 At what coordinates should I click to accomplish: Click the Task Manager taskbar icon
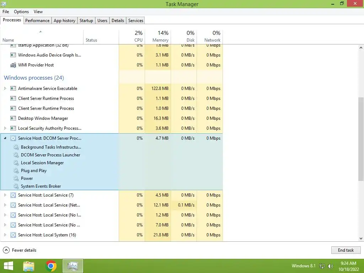73,266
